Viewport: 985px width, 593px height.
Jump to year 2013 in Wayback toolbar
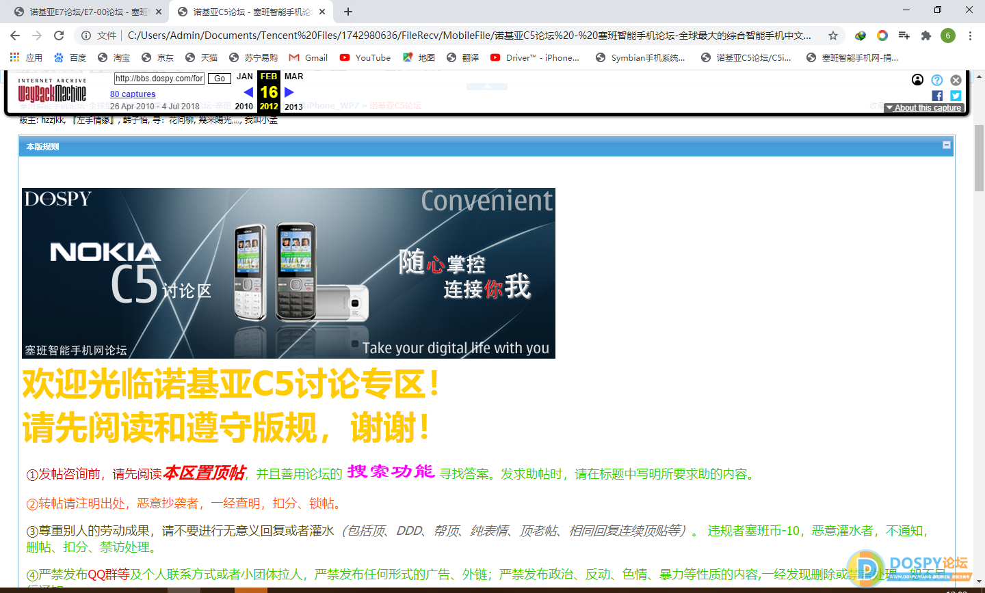point(293,107)
